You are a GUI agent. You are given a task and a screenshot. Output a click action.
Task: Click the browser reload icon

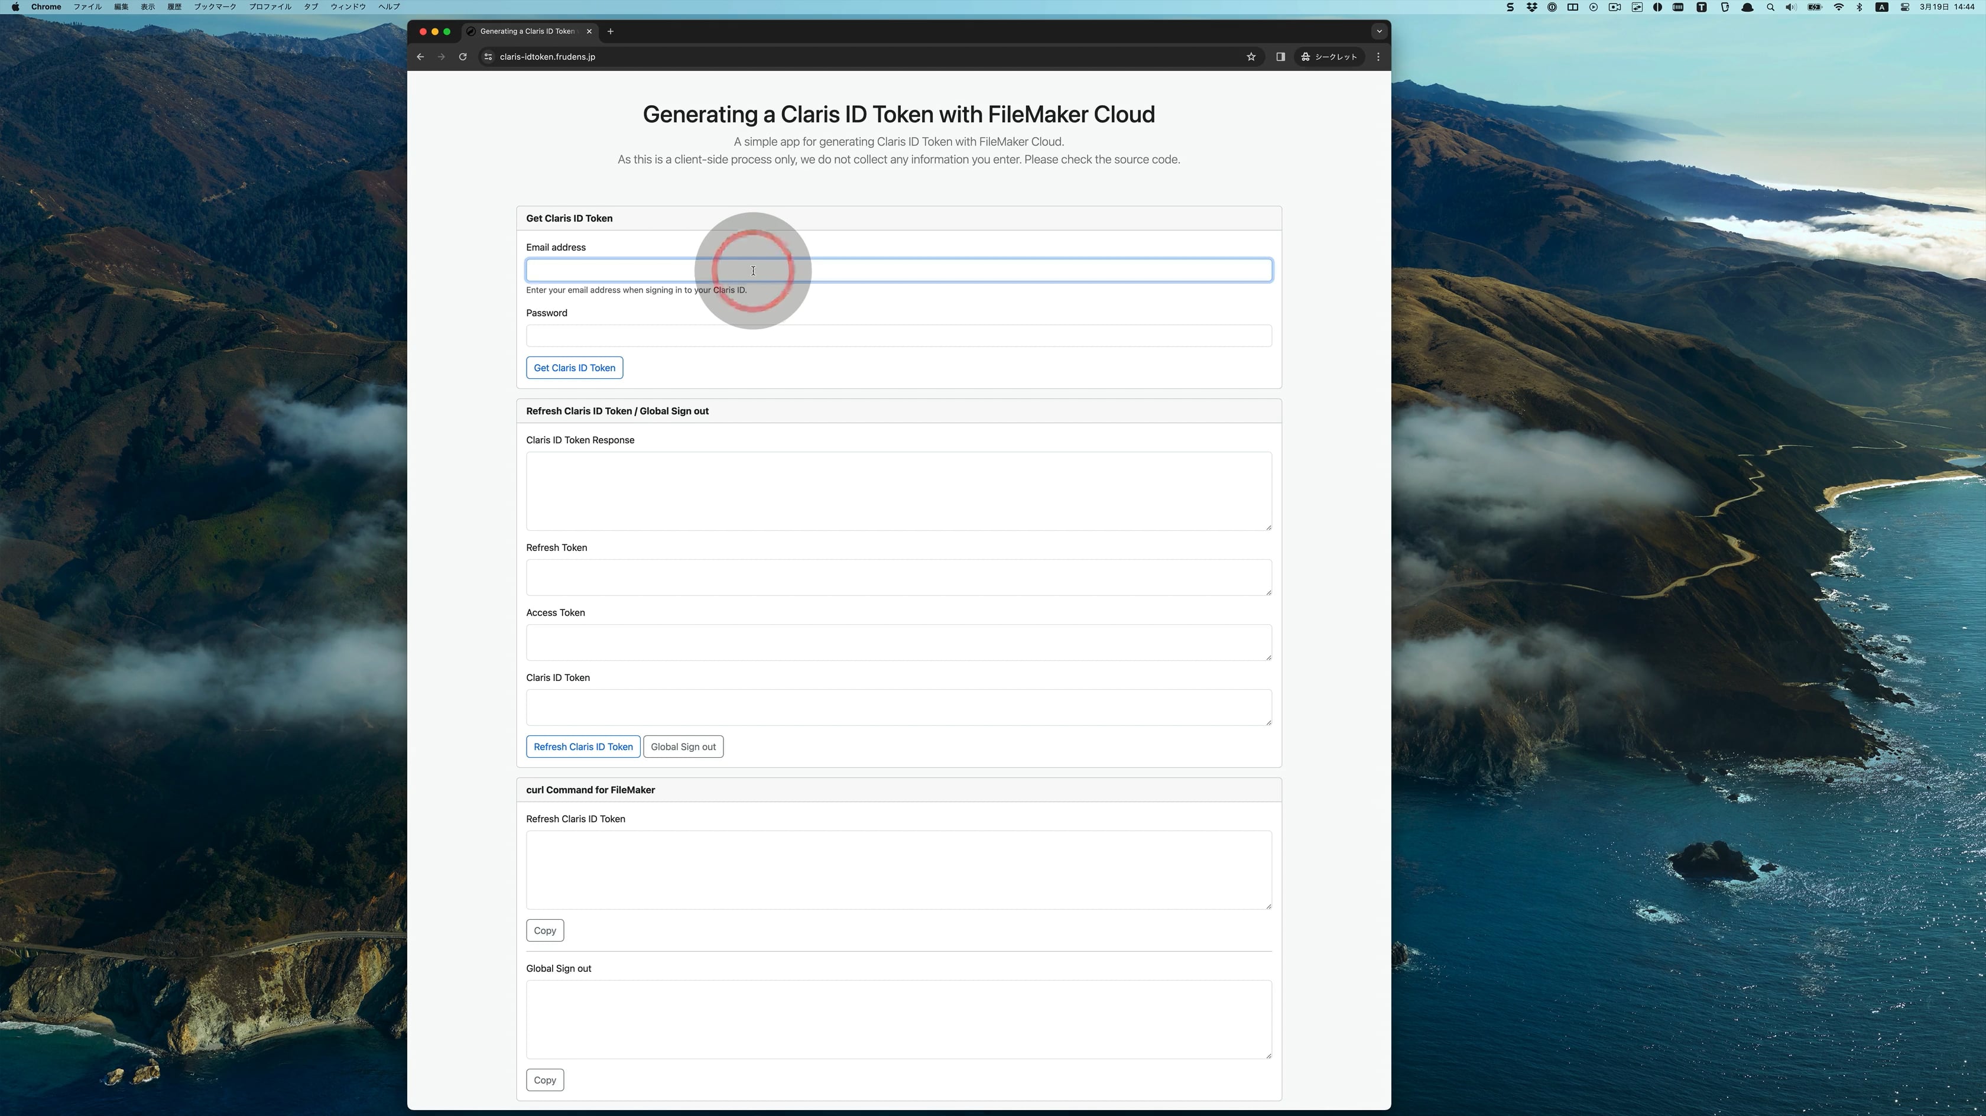pyautogui.click(x=463, y=56)
